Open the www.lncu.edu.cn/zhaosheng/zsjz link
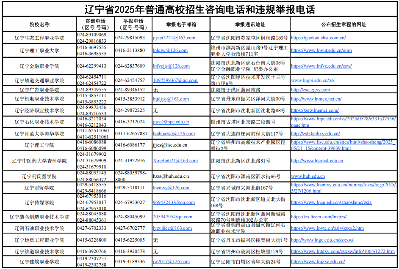This screenshot has width=399, height=269. 331,203
